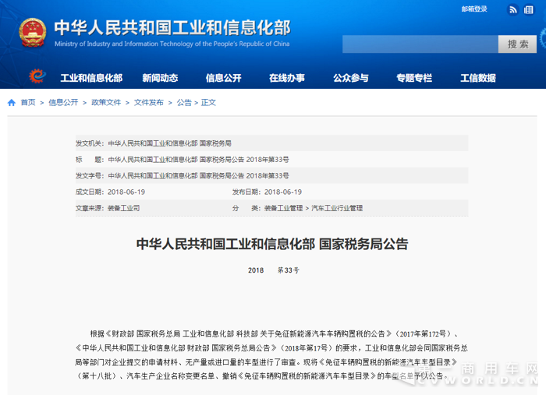
Task: Focus the site search input field
Action: [420, 44]
